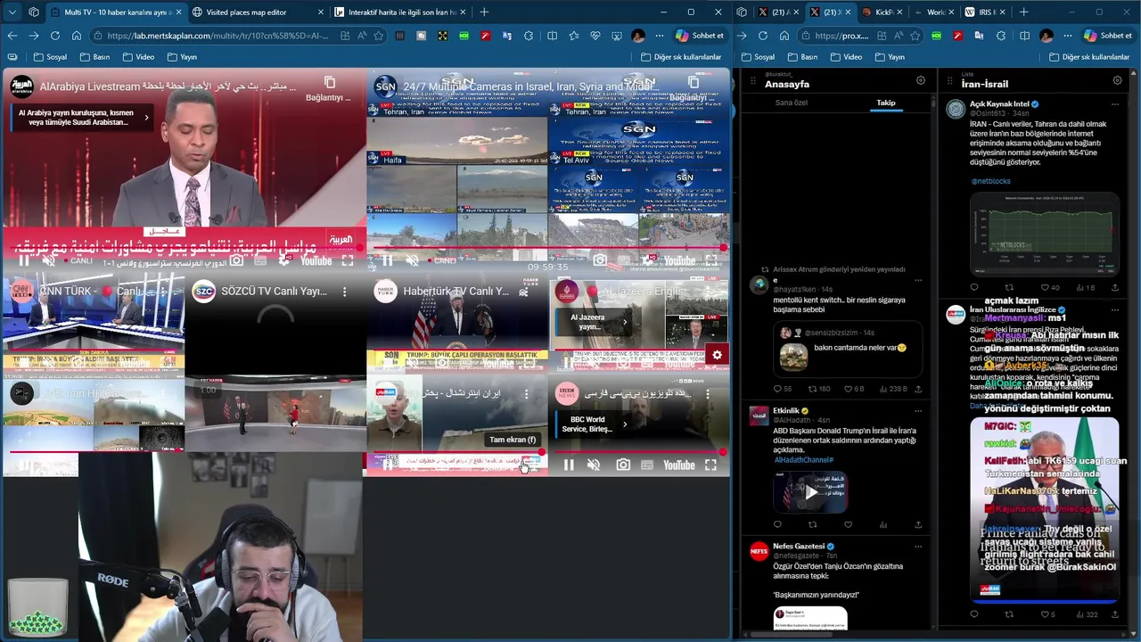Select the Takip timeline tab
This screenshot has width=1141, height=642.
885,103
